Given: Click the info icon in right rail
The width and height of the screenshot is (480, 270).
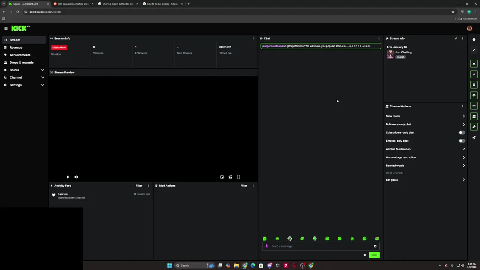Looking at the screenshot, I should [474, 40].
